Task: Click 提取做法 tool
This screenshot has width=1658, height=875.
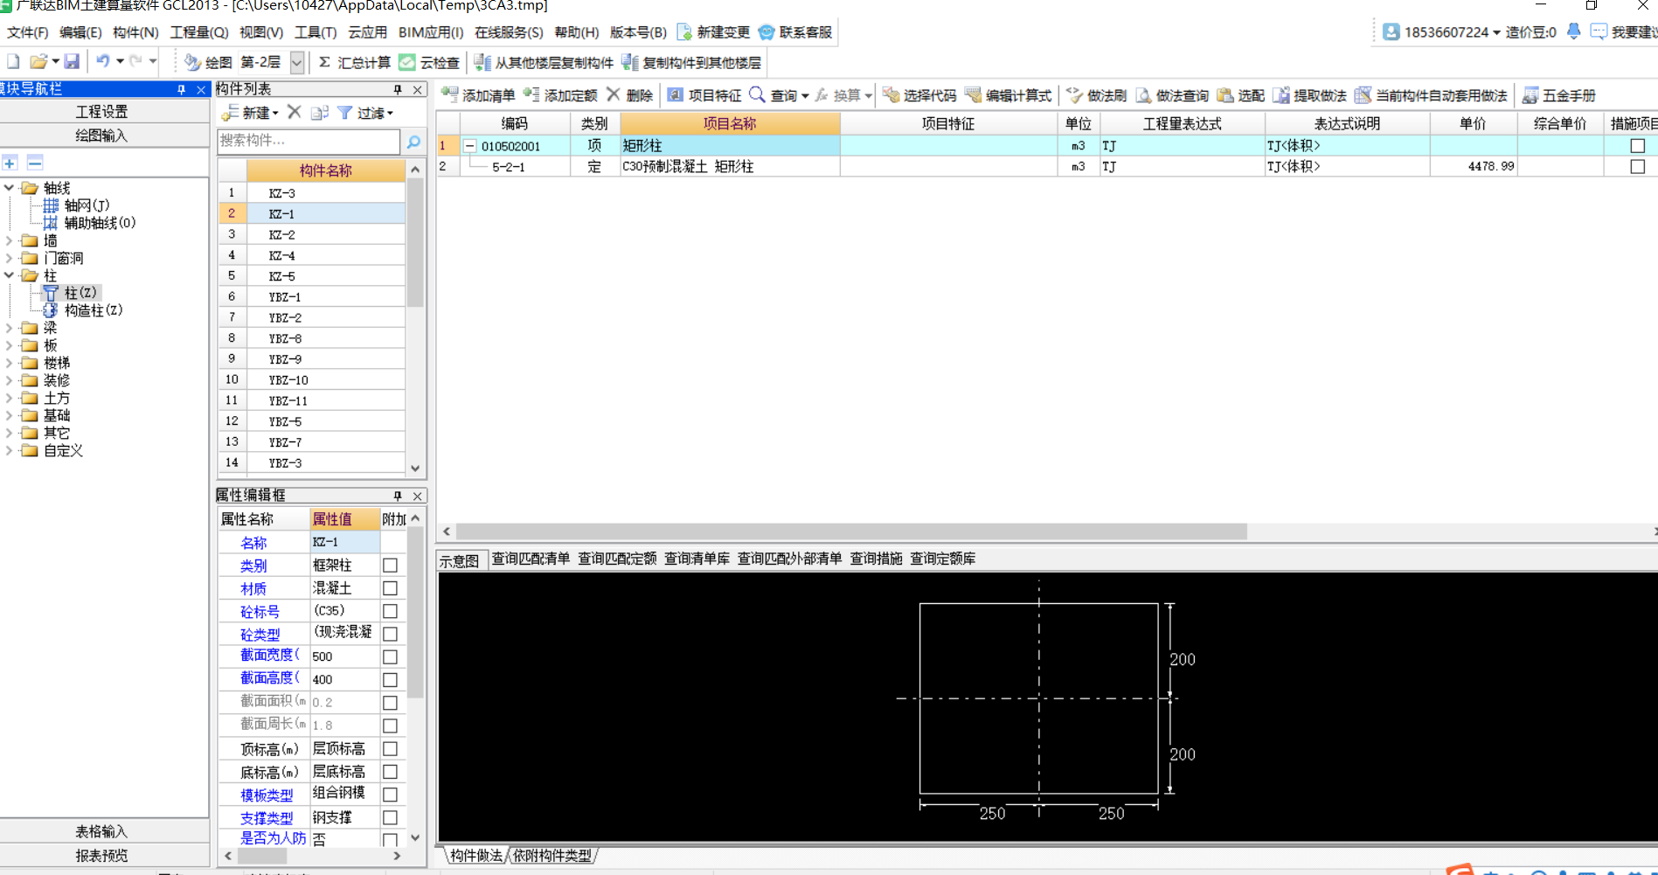Action: pos(1309,95)
